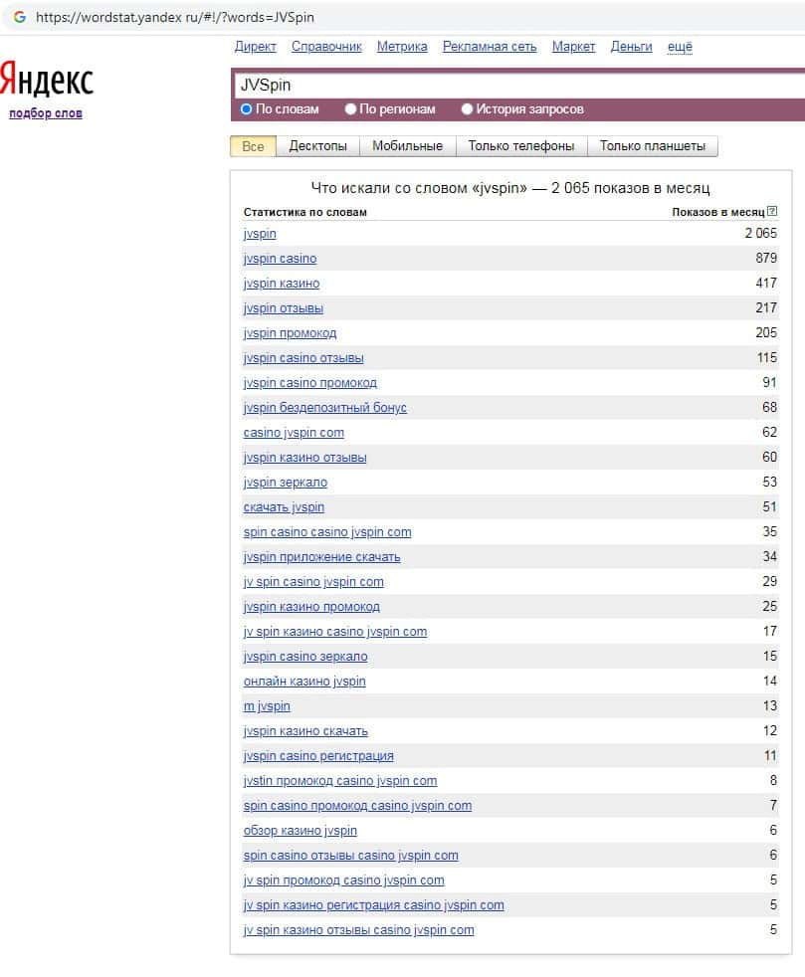This screenshot has width=805, height=977.
Task: Open the jvspin keyword link
Action: click(260, 234)
